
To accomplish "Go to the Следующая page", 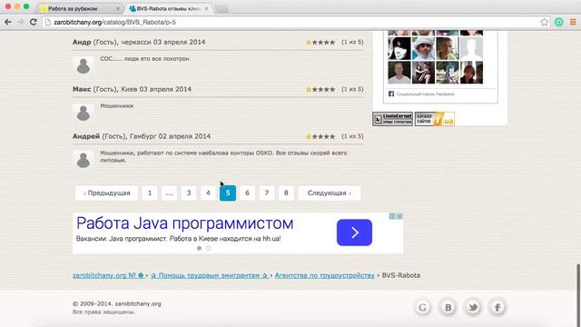I will (330, 193).
